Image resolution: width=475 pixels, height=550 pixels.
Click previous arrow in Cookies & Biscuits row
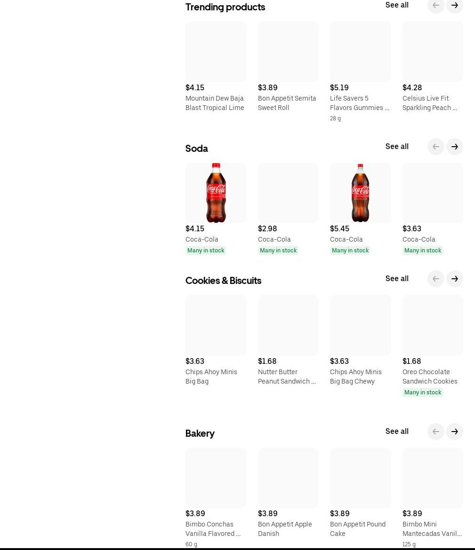pos(435,279)
